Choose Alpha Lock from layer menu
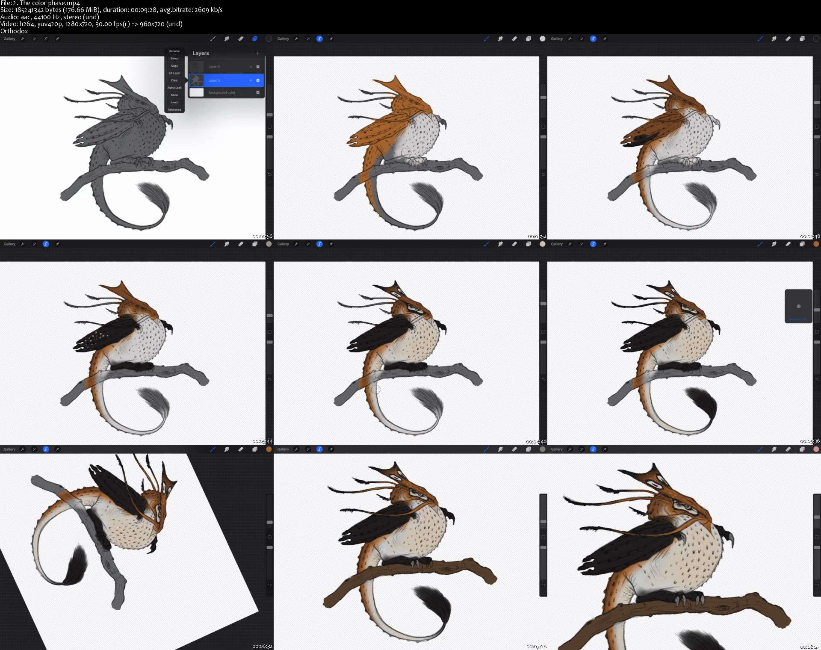821x650 pixels. pyautogui.click(x=174, y=88)
